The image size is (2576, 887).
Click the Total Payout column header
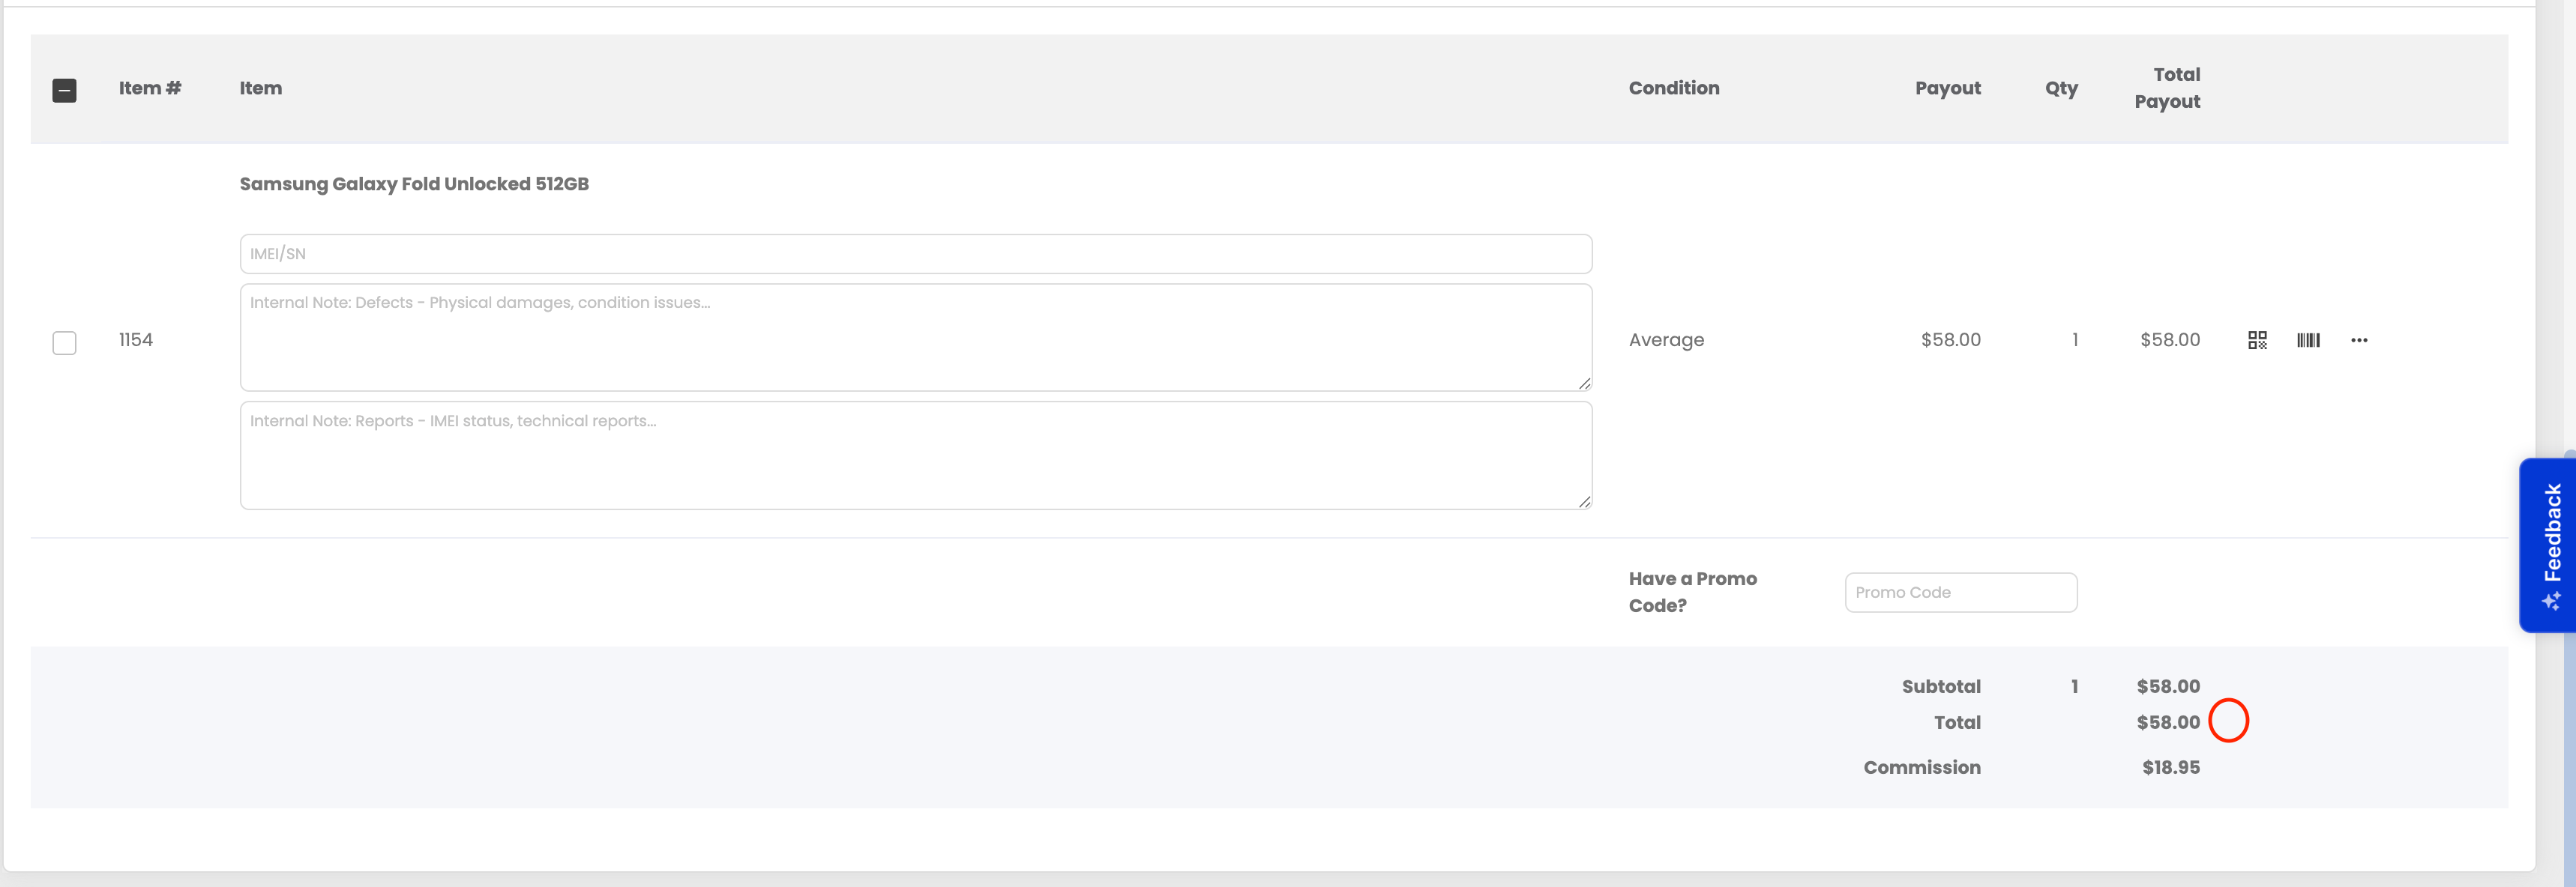click(x=2167, y=88)
